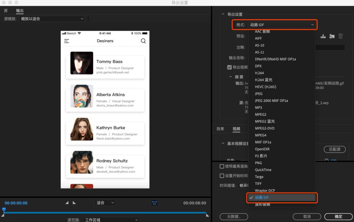Open 元数据 metadata settings
Image resolution: width=354 pixels, height=222 pixels.
[234, 216]
